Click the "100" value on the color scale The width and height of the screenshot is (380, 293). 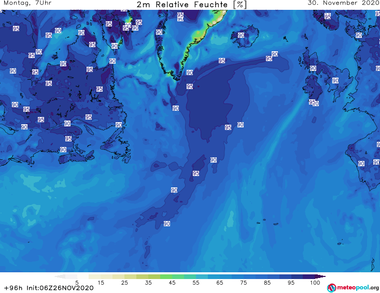[315, 283]
